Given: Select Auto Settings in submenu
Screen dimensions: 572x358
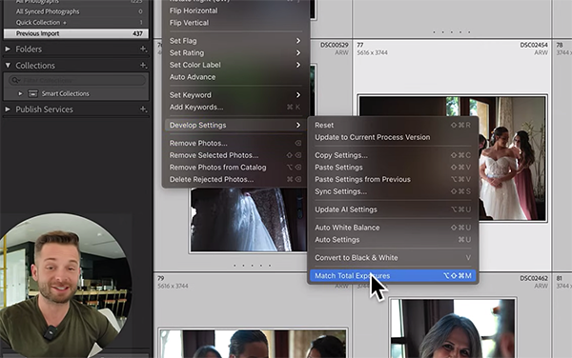Looking at the screenshot, I should tap(393, 240).
